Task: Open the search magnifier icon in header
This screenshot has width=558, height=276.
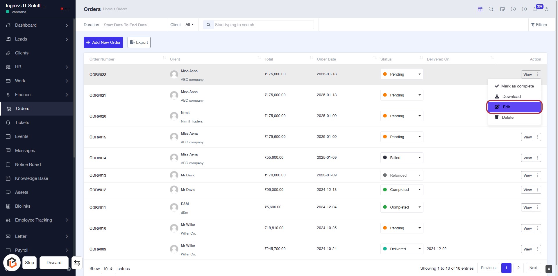Action: pyautogui.click(x=491, y=9)
